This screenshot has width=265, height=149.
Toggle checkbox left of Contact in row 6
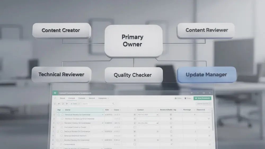(x=135, y=127)
